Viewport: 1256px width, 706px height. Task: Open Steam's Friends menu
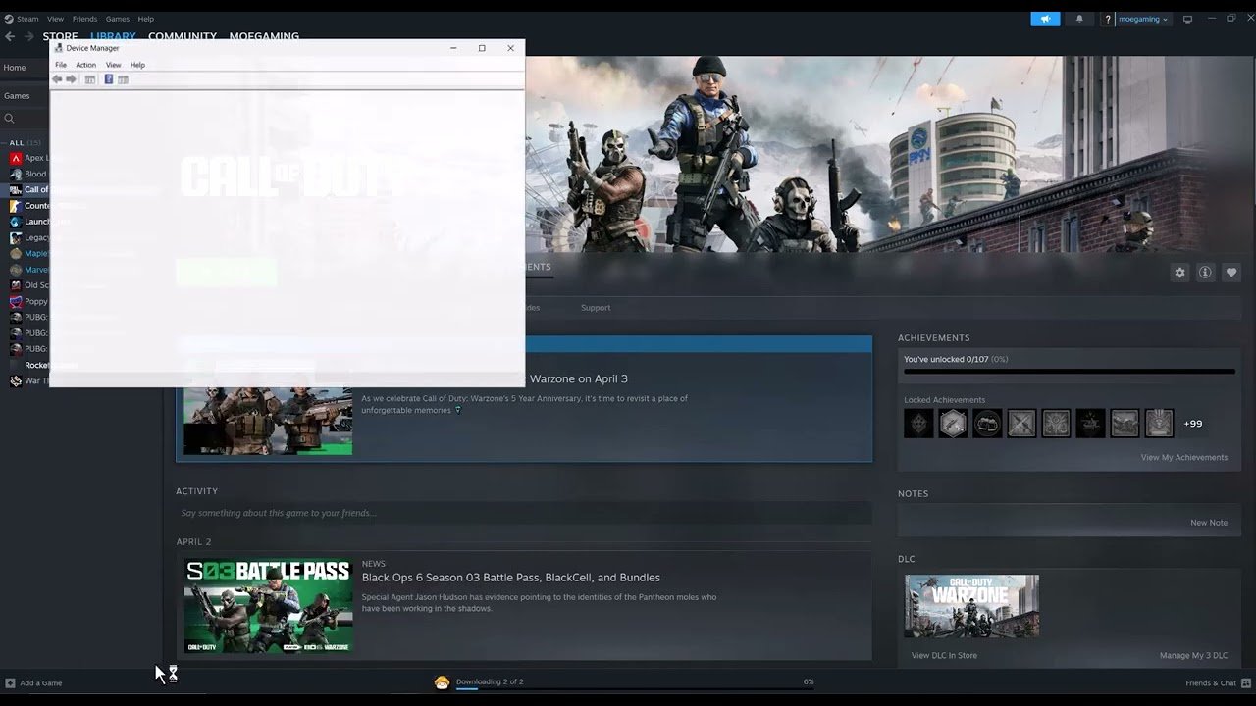[84, 19]
